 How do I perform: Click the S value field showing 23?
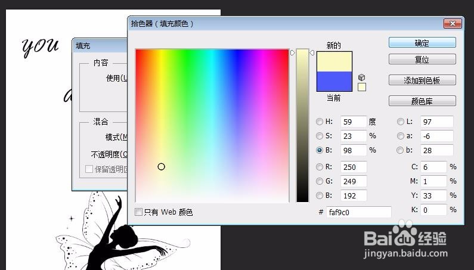click(354, 136)
